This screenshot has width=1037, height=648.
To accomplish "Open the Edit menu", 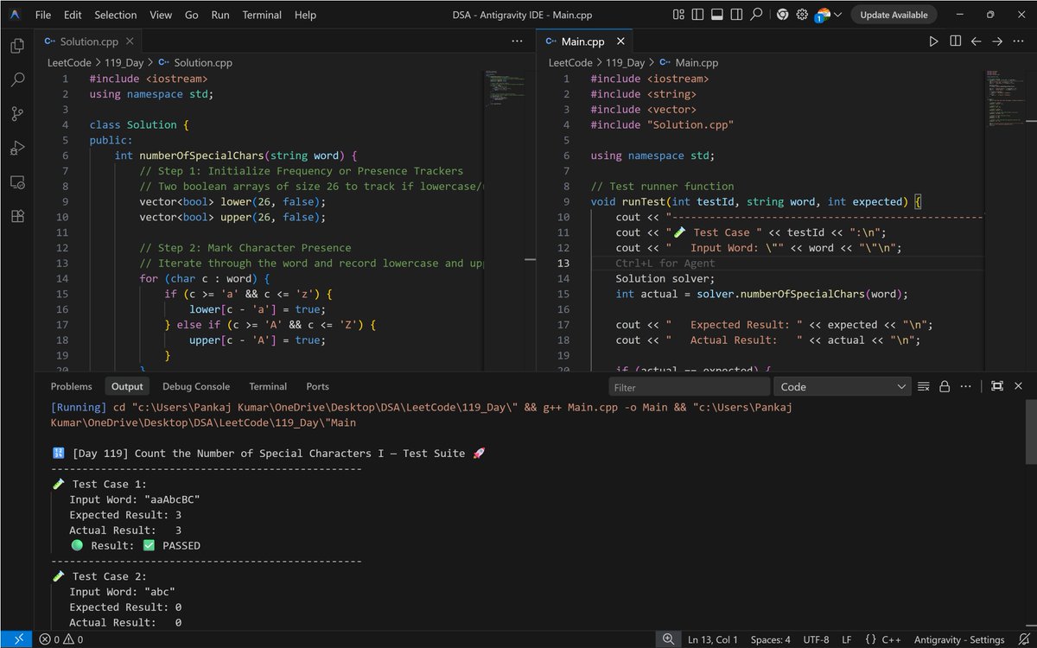I will point(73,15).
